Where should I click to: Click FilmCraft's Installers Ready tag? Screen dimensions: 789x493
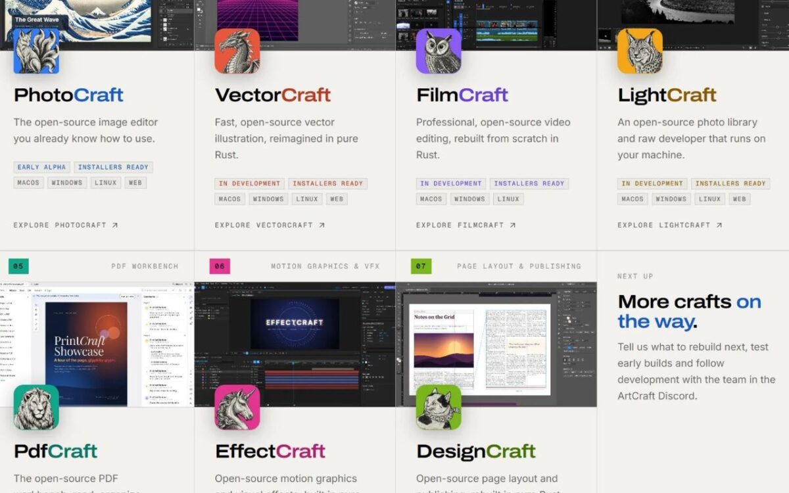pos(529,183)
